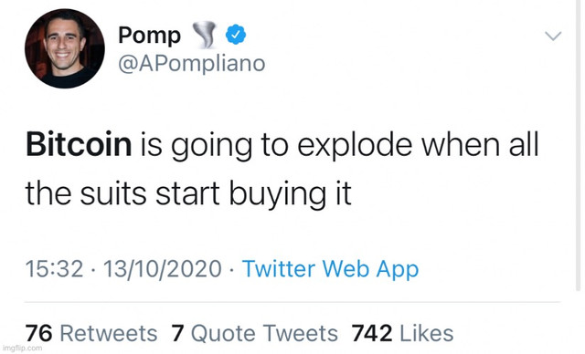Click the word explode in the tweet

[x=355, y=147]
